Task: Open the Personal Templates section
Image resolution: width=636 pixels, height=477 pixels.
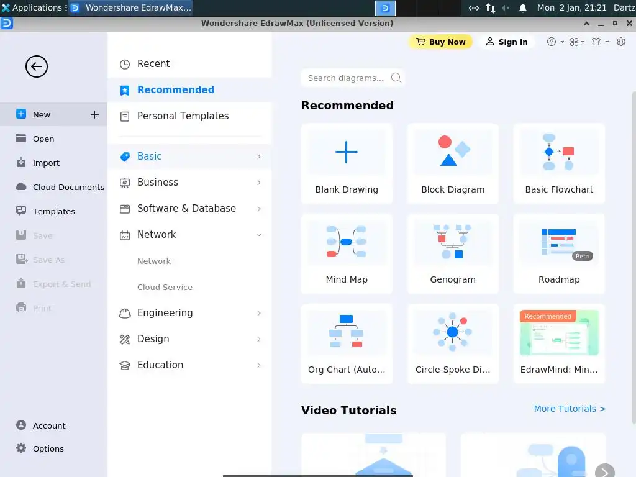Action: point(189,116)
